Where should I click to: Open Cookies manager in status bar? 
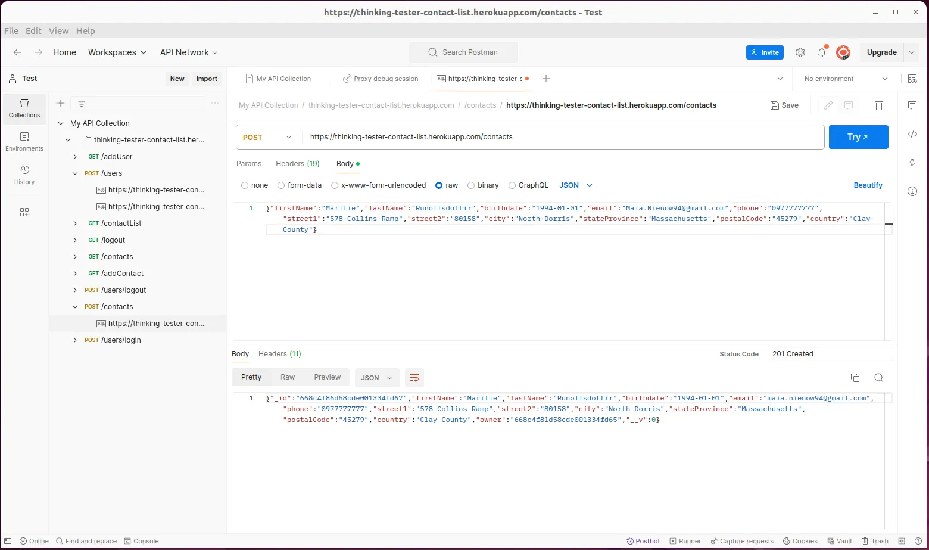click(800, 541)
